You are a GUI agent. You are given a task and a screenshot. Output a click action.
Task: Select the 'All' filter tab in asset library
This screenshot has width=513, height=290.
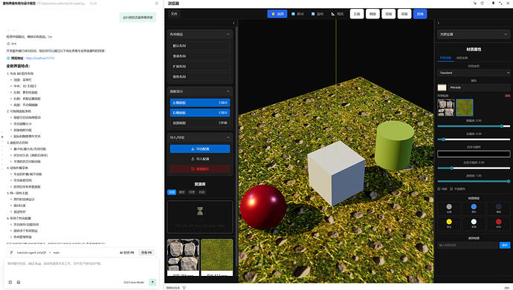coord(172,192)
